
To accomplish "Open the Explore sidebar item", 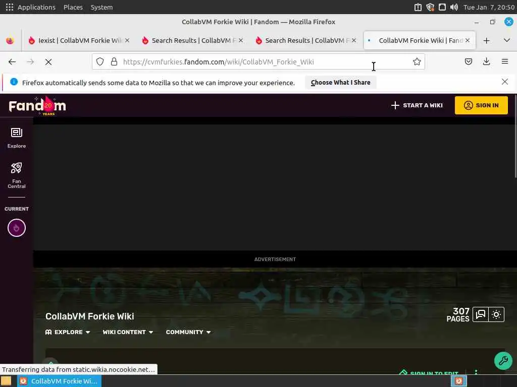I will (17, 138).
